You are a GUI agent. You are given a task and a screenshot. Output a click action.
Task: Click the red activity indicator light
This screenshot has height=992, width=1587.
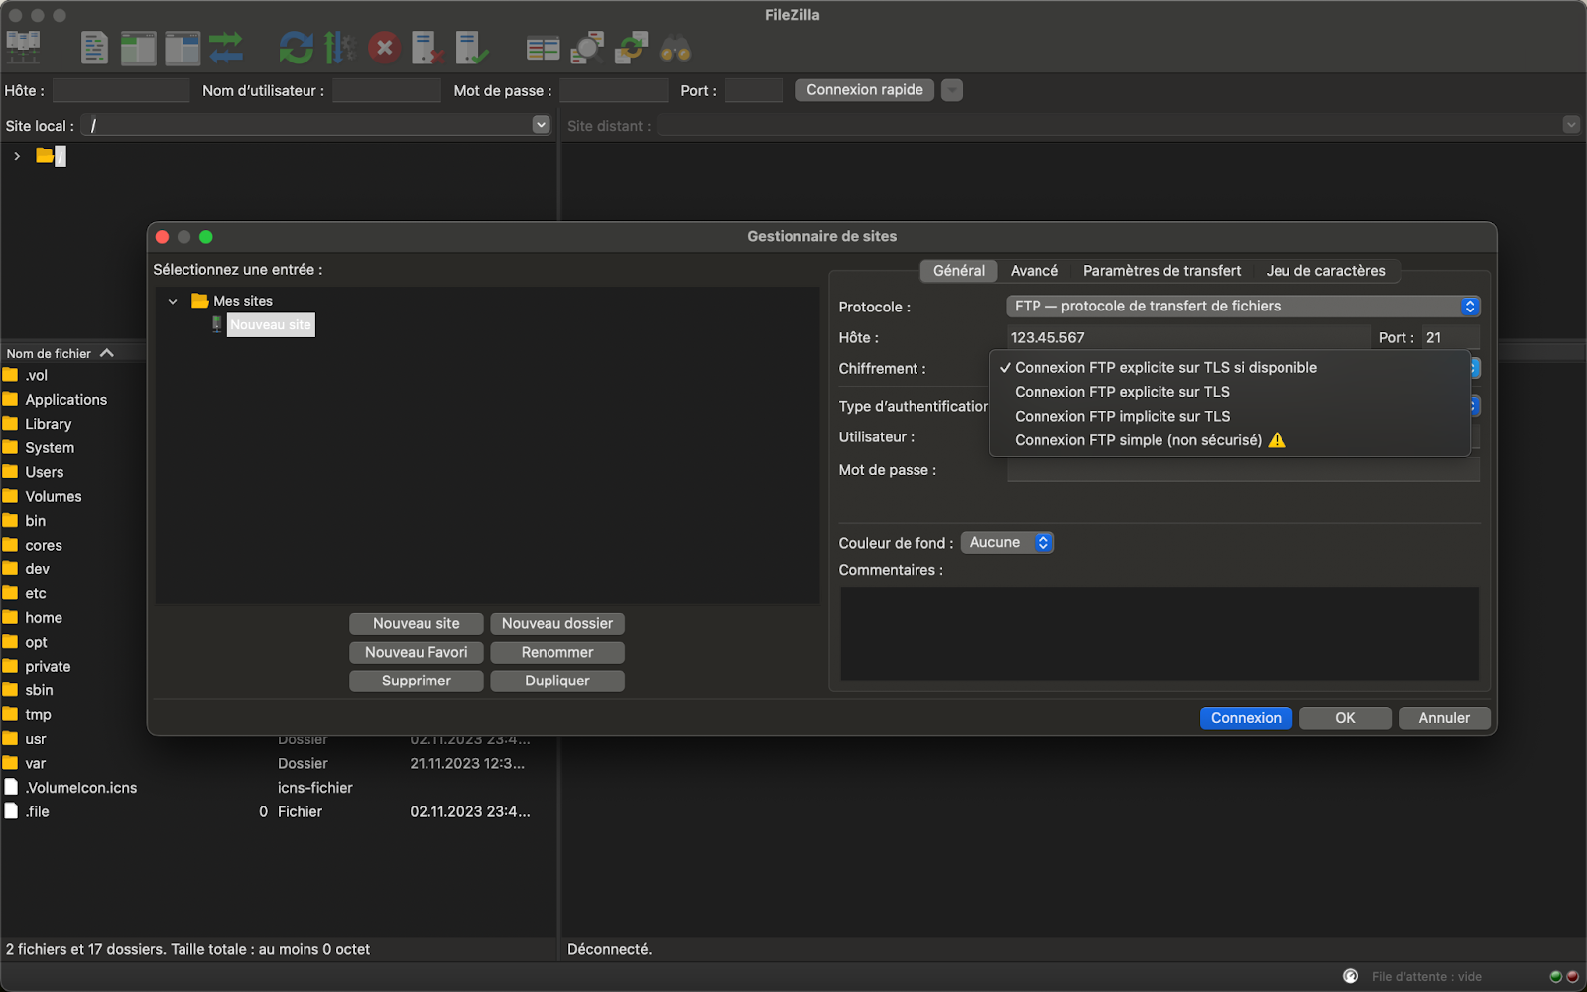(1572, 977)
